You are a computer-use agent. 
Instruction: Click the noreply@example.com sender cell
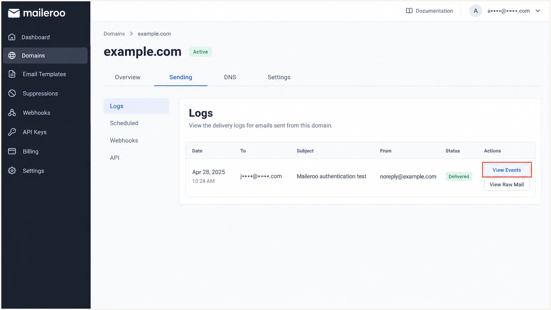[408, 177]
